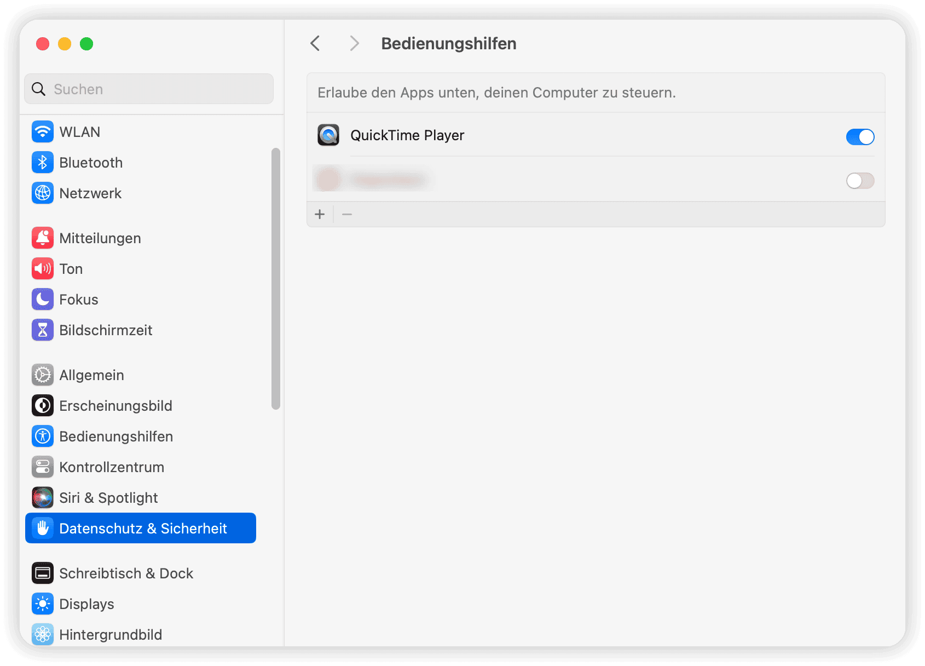Image resolution: width=925 pixels, height=666 pixels.
Task: Go forward with the right chevron
Action: pyautogui.click(x=354, y=43)
